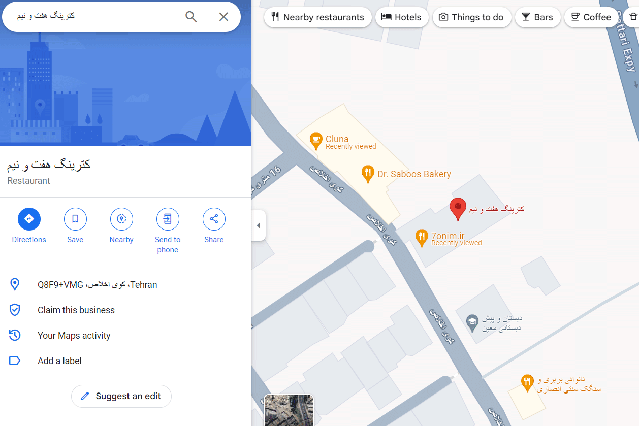
Task: Click Claim this business
Action: [76, 310]
